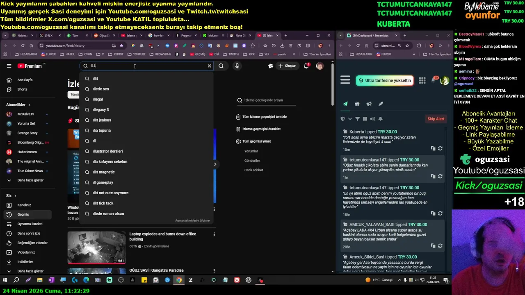Screen dimensions: 525x295
Task: Open Streamlabs notifications bell with badge
Action: (434, 80)
